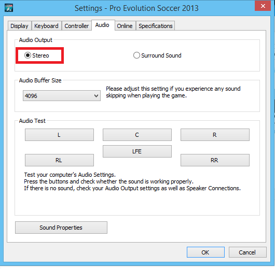Screen dimensions: 275x269
Task: Play the LFE subwoofer test
Action: click(x=137, y=151)
